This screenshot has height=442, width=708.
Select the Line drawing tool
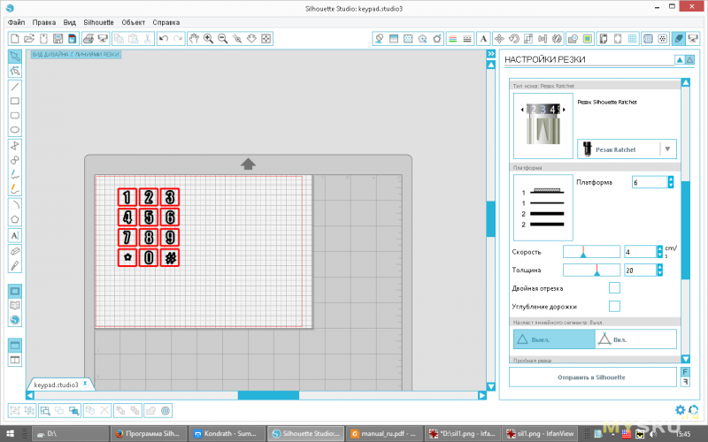[15, 87]
